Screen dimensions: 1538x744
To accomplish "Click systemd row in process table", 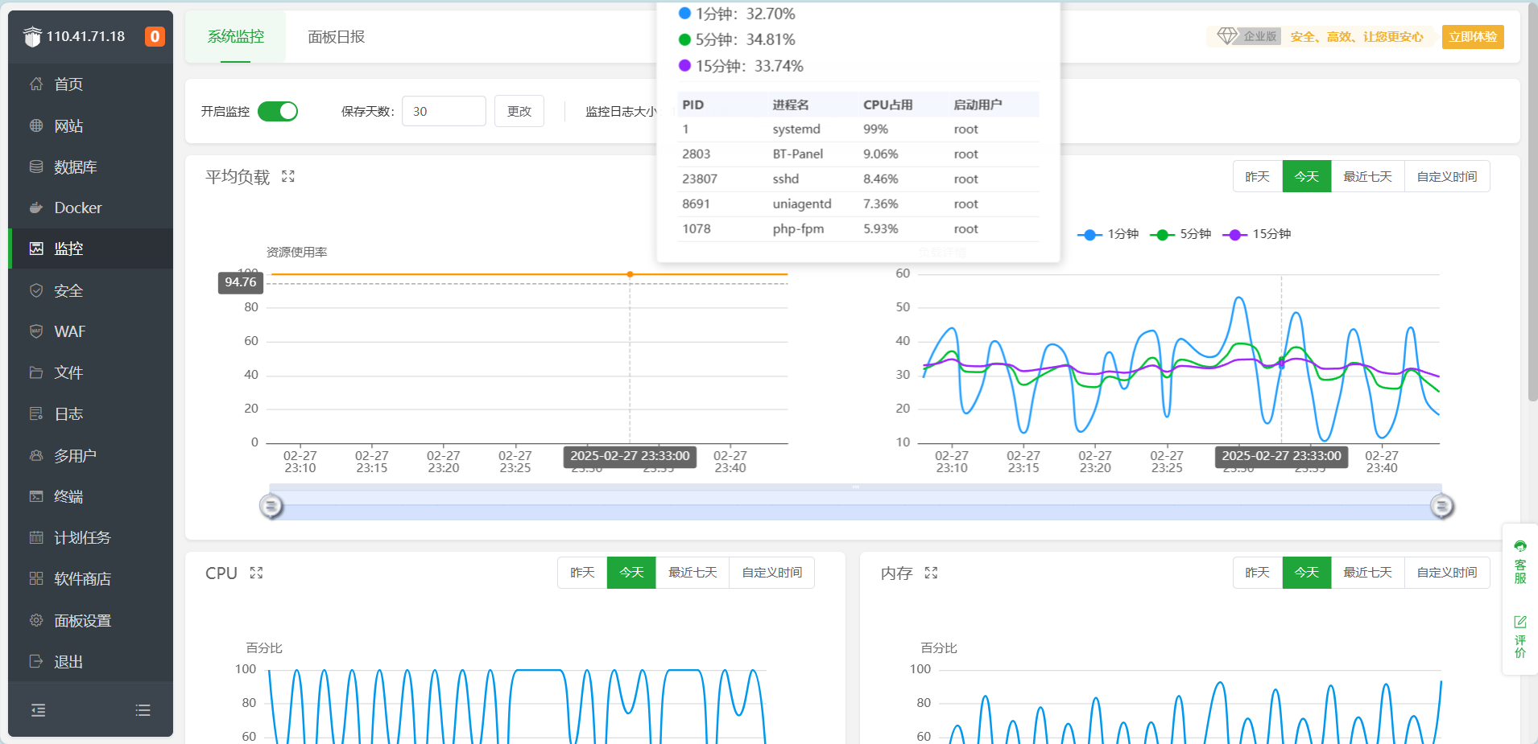I will point(858,129).
